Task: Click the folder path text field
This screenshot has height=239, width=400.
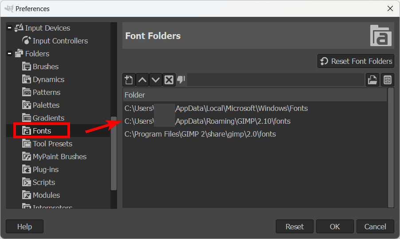Action: click(275, 80)
